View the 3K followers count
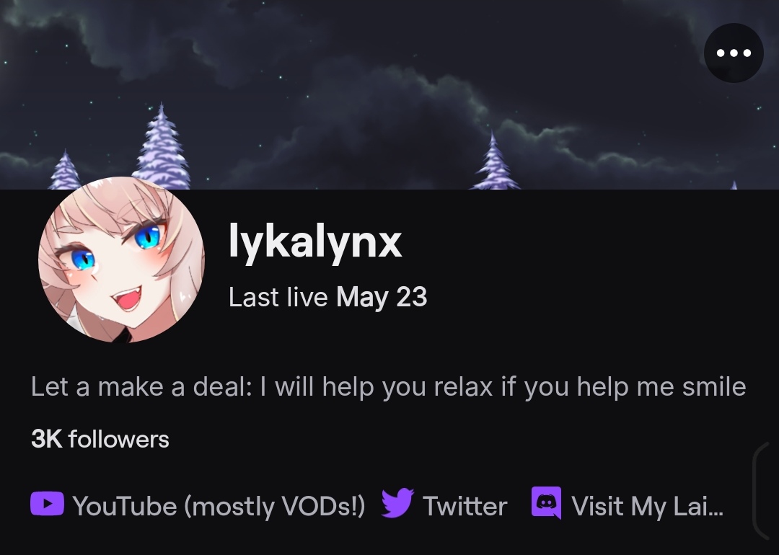 click(100, 439)
